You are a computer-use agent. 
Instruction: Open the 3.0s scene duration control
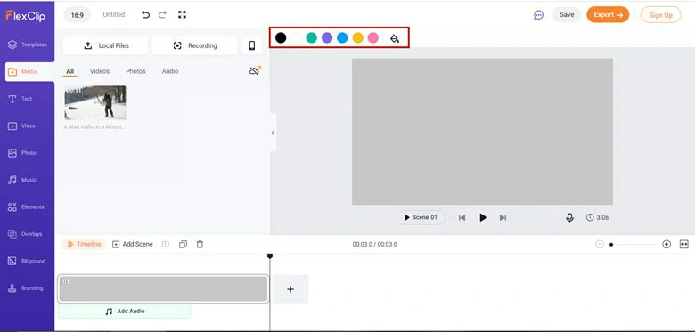point(598,217)
